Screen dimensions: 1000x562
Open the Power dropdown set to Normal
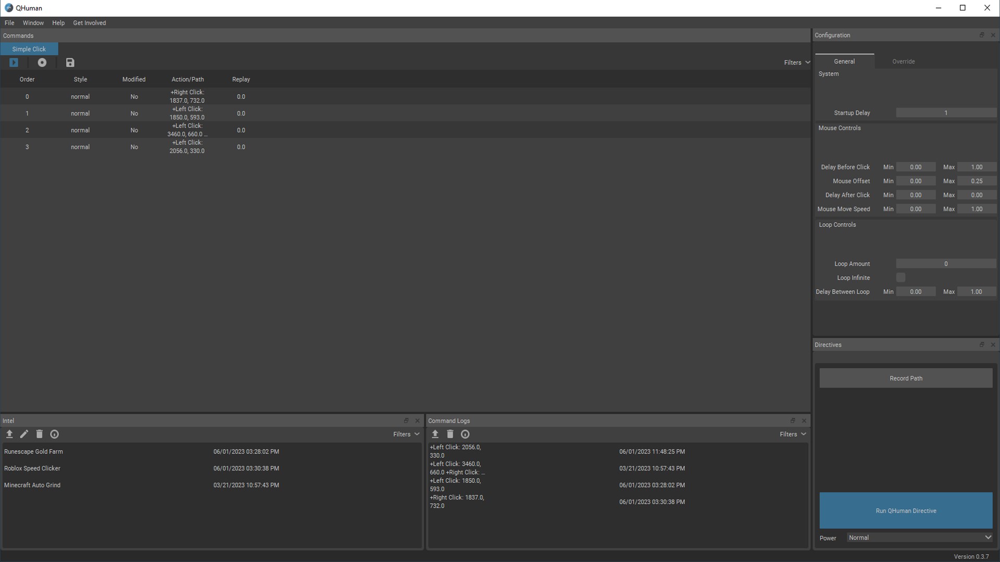pos(919,538)
